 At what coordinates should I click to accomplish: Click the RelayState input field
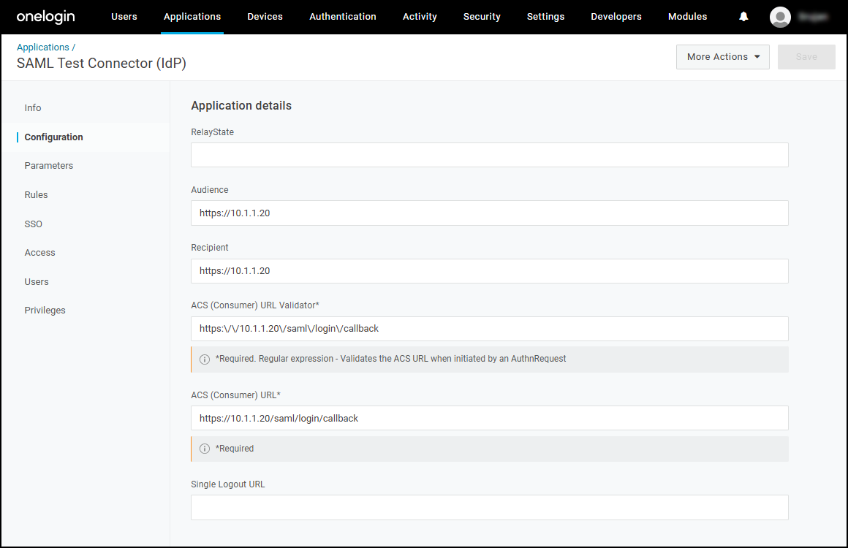coord(489,154)
